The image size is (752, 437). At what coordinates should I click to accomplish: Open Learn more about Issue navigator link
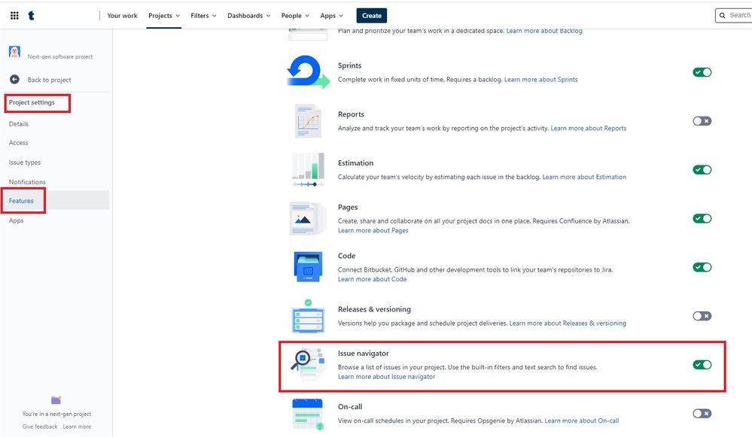[387, 377]
